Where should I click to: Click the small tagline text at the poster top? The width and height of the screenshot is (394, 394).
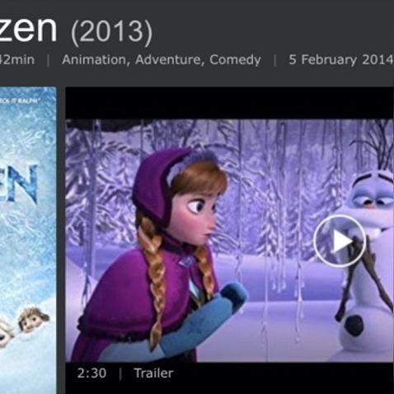tap(20, 101)
